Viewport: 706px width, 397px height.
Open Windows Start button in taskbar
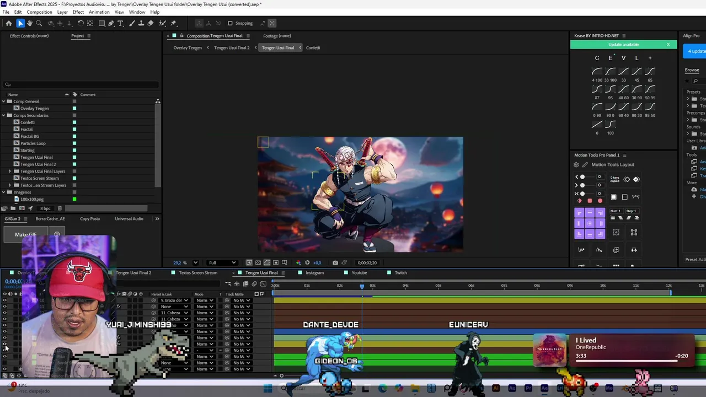point(268,389)
